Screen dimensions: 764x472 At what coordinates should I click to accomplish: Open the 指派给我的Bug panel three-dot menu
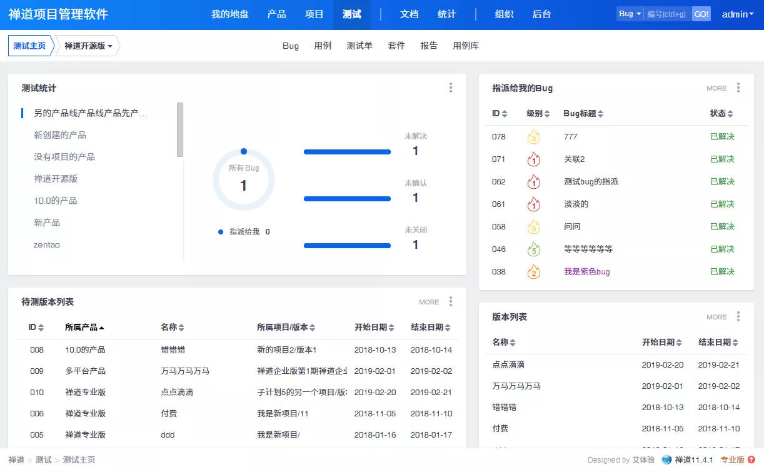(x=738, y=88)
